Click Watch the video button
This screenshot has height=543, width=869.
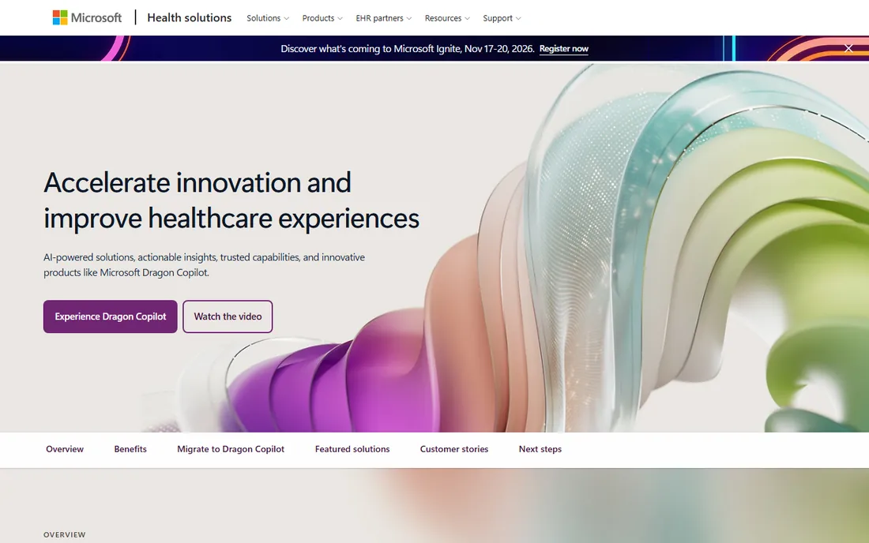click(228, 316)
